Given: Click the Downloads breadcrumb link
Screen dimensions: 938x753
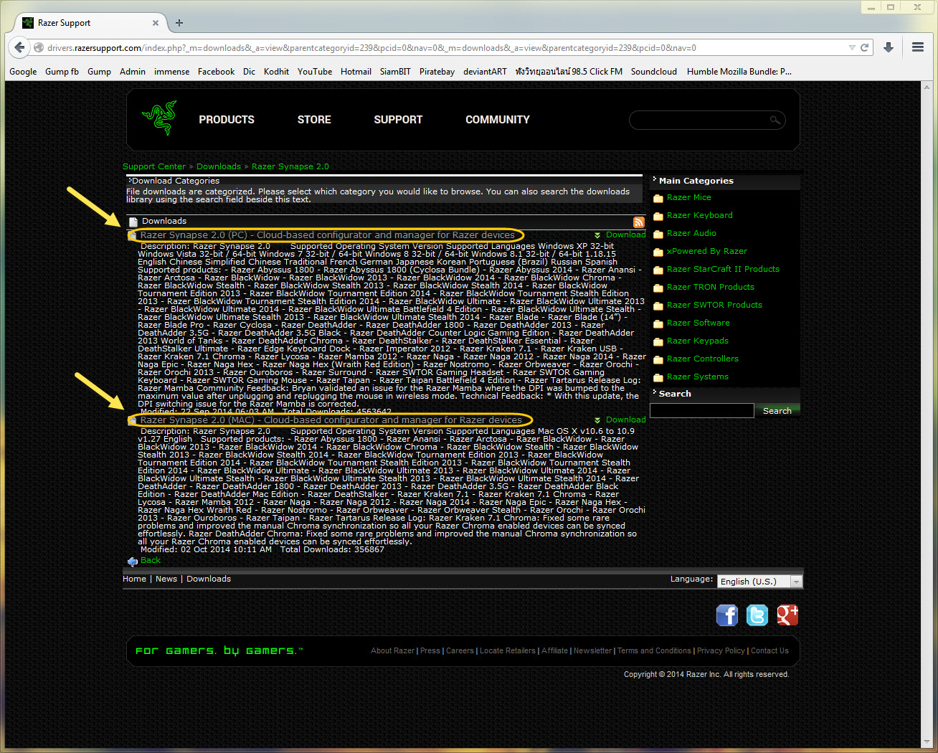Looking at the screenshot, I should coord(219,166).
